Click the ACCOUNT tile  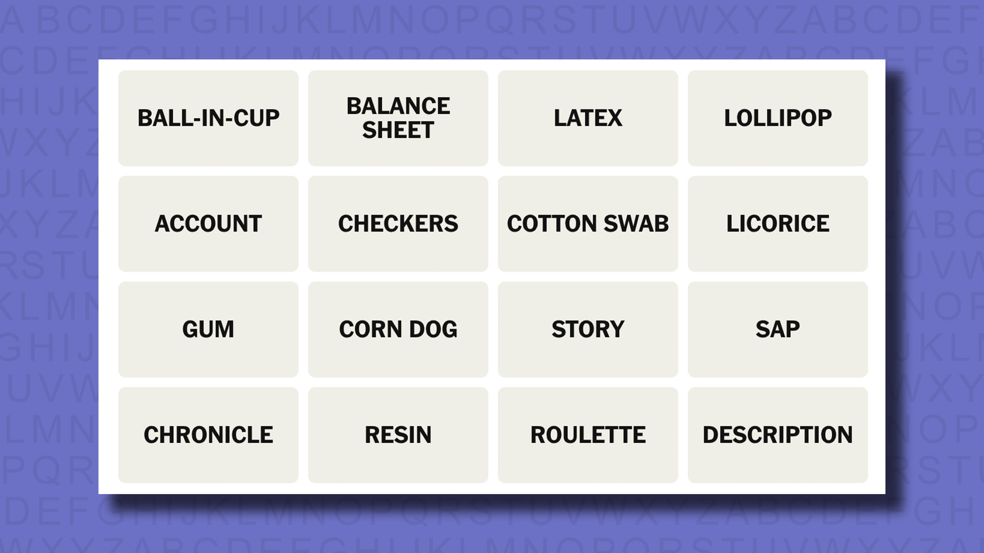click(x=208, y=223)
